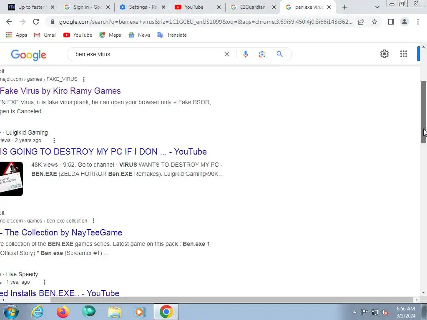Clear the search box text
This screenshot has width=427, height=320.
coord(226,54)
